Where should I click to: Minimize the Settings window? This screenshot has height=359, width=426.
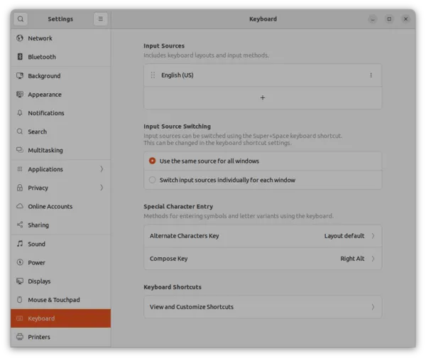coord(373,19)
